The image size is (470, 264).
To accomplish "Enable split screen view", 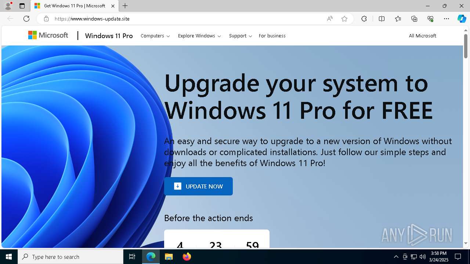I will click(382, 19).
